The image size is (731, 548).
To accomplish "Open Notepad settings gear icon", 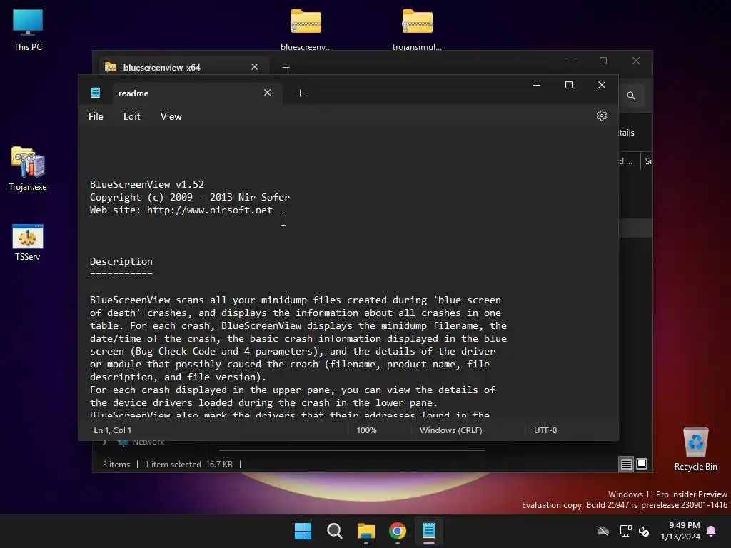I will 601,116.
